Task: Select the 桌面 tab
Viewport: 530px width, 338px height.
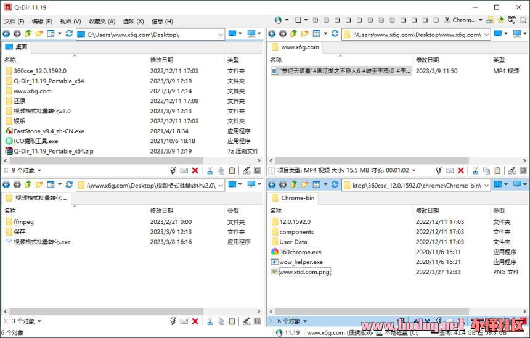Action: click(17, 47)
